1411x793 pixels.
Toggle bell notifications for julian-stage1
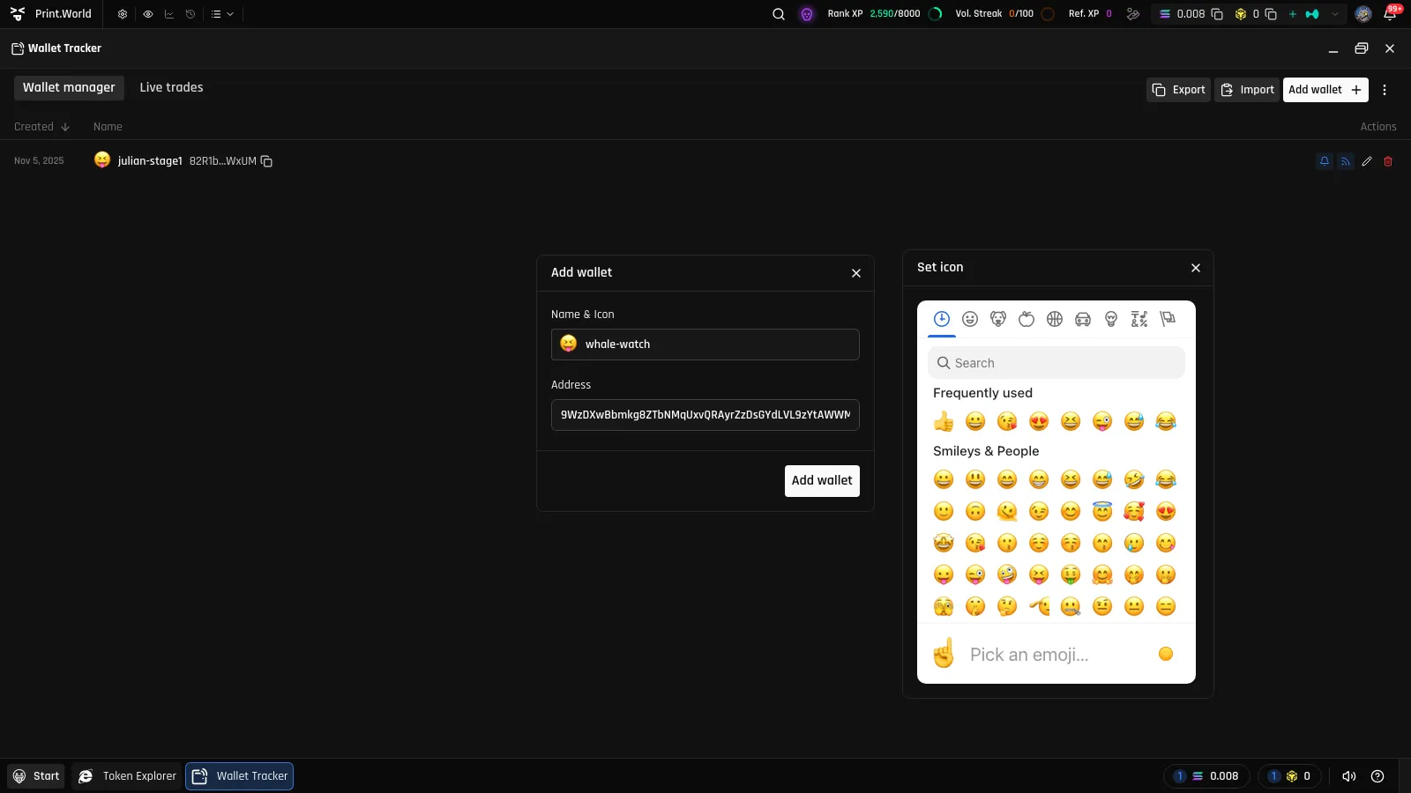point(1325,161)
